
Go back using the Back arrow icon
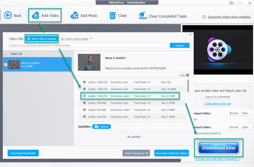click(8, 16)
